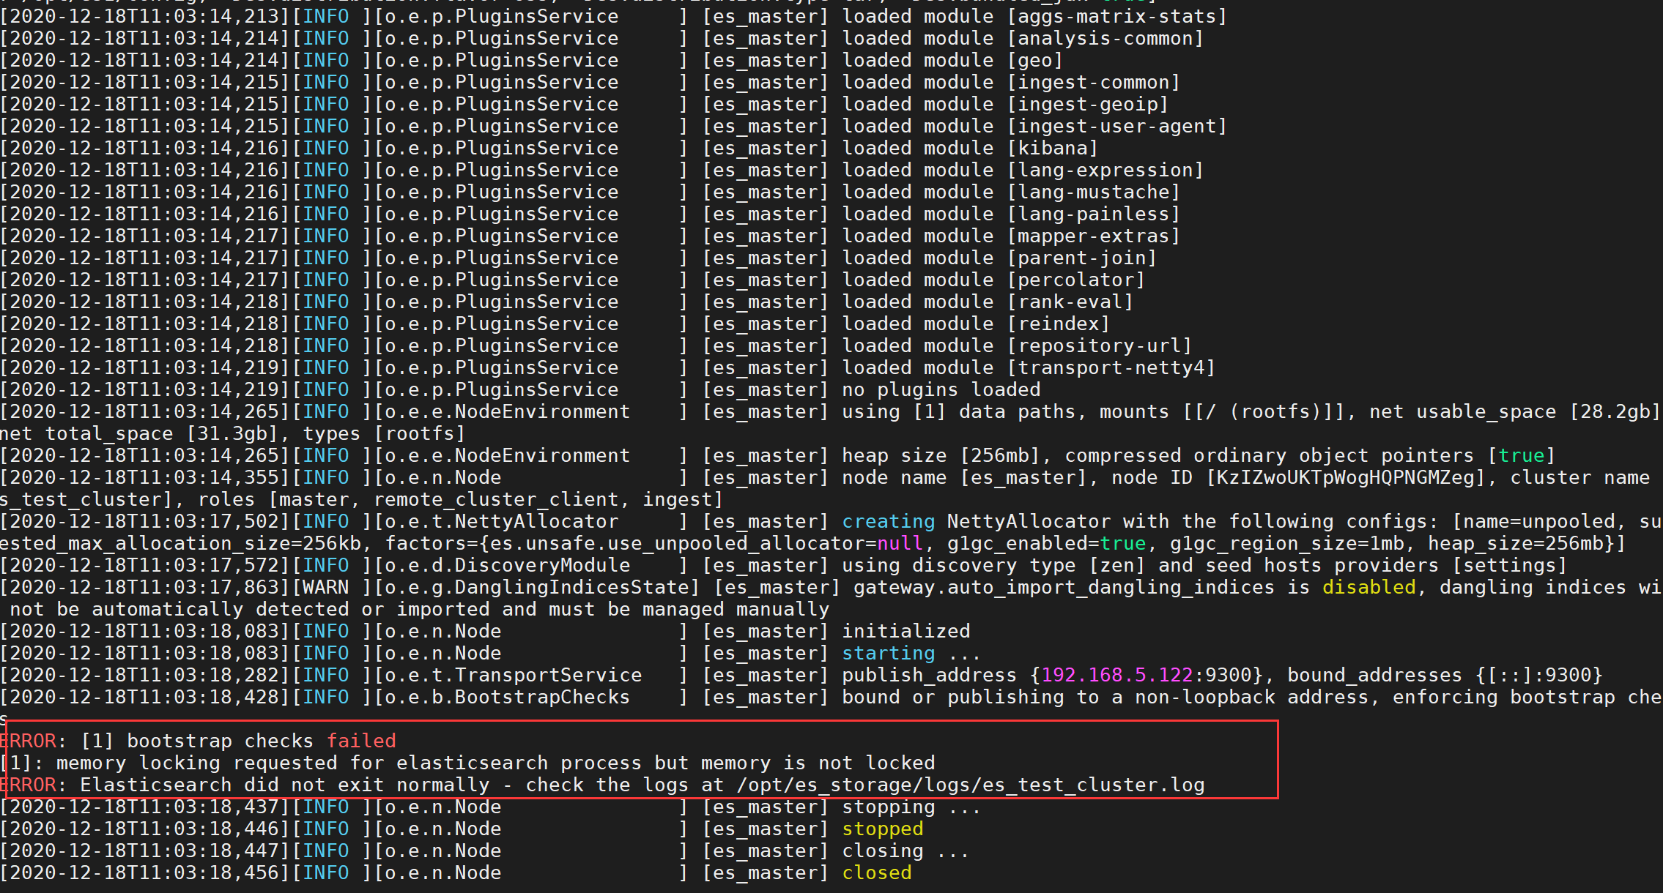
Task: Click the module name [reindex]
Action: pos(1059,324)
